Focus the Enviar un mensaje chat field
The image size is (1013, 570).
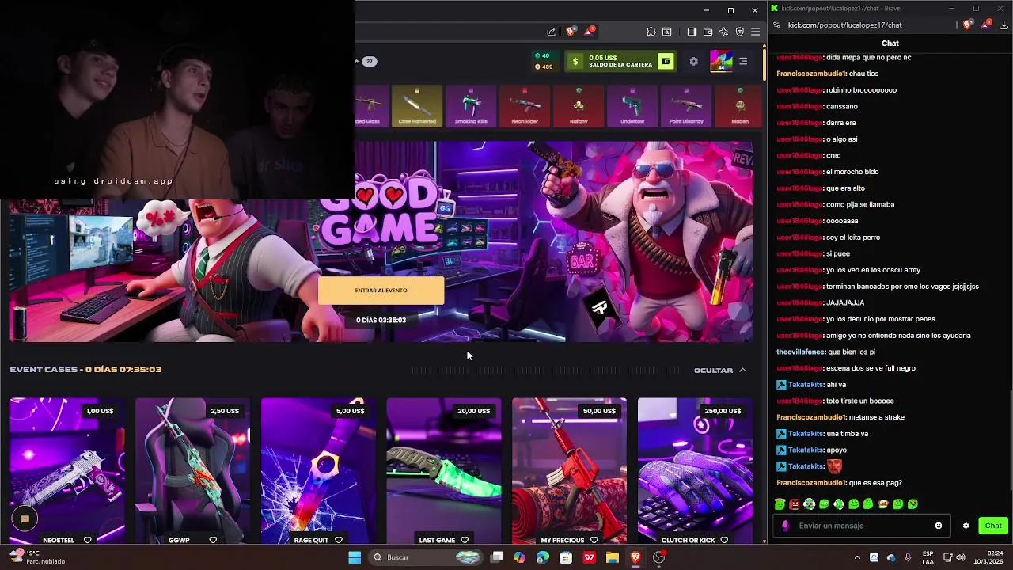point(863,526)
